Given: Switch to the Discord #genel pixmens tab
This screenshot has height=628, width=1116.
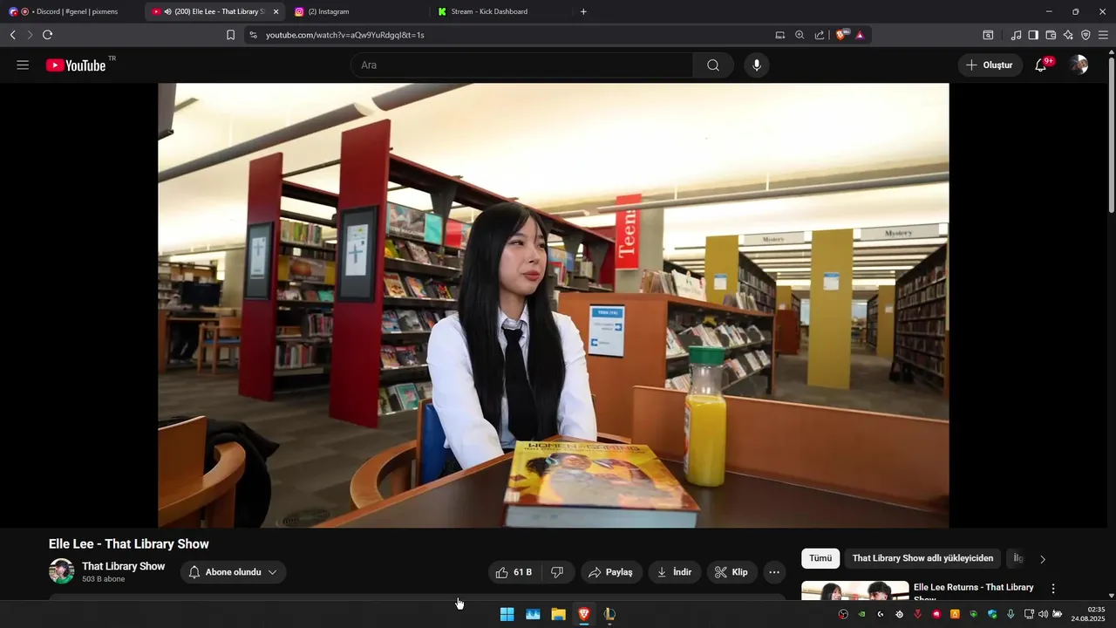Looking at the screenshot, I should [70, 11].
